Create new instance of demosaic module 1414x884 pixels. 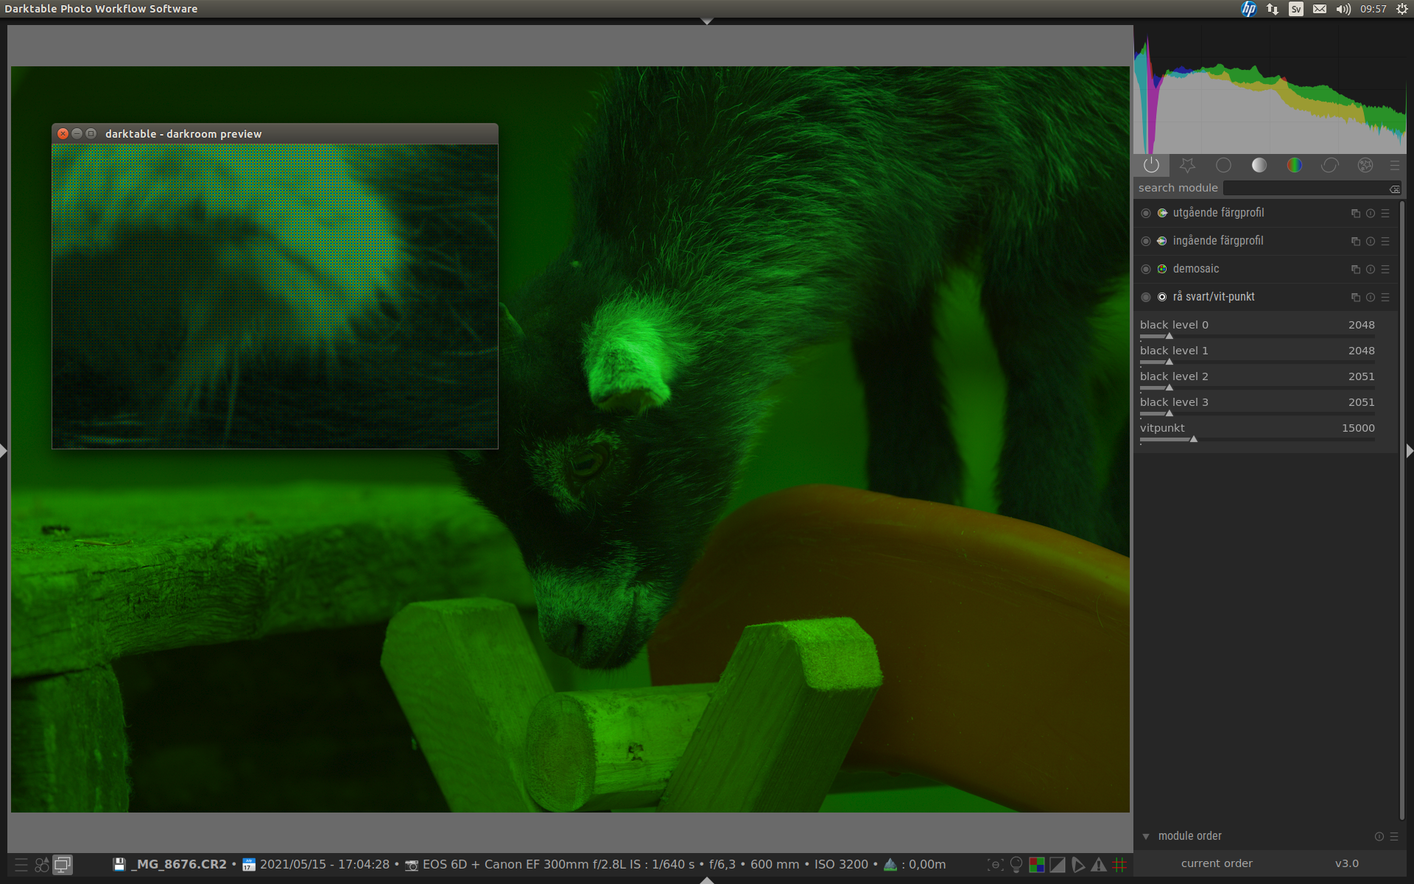coord(1356,270)
